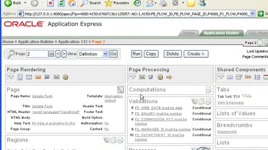Screen dimensions: 268x150
Task: Open the address bar URL dropdown
Action: click(252, 14)
